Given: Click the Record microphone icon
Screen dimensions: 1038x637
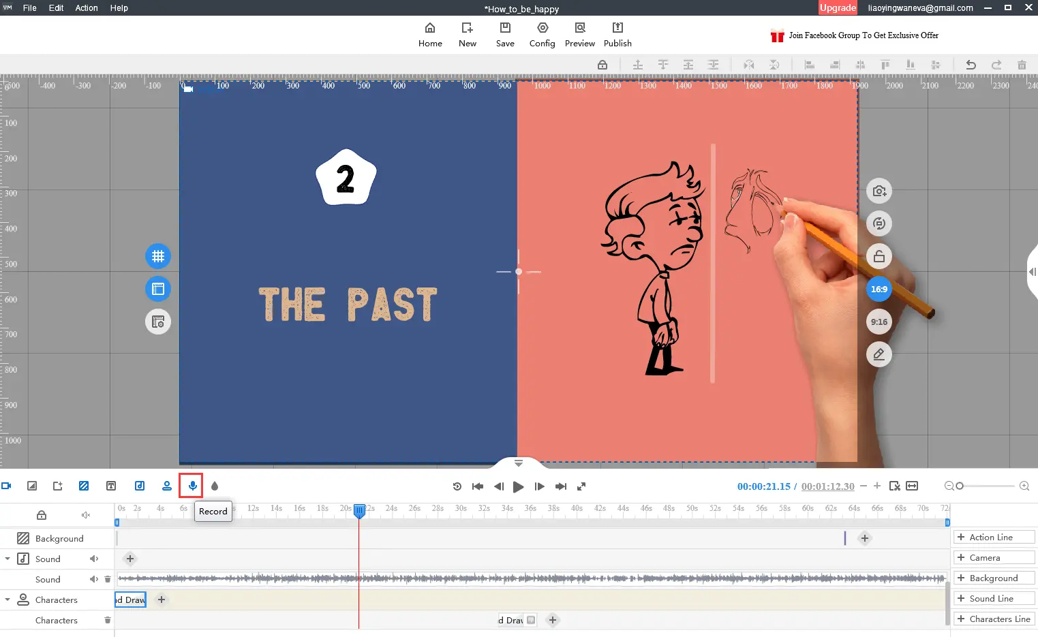Looking at the screenshot, I should pos(193,486).
